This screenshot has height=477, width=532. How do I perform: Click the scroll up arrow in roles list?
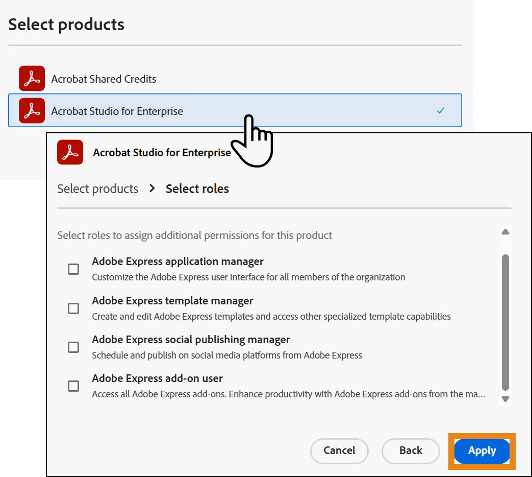click(x=505, y=232)
